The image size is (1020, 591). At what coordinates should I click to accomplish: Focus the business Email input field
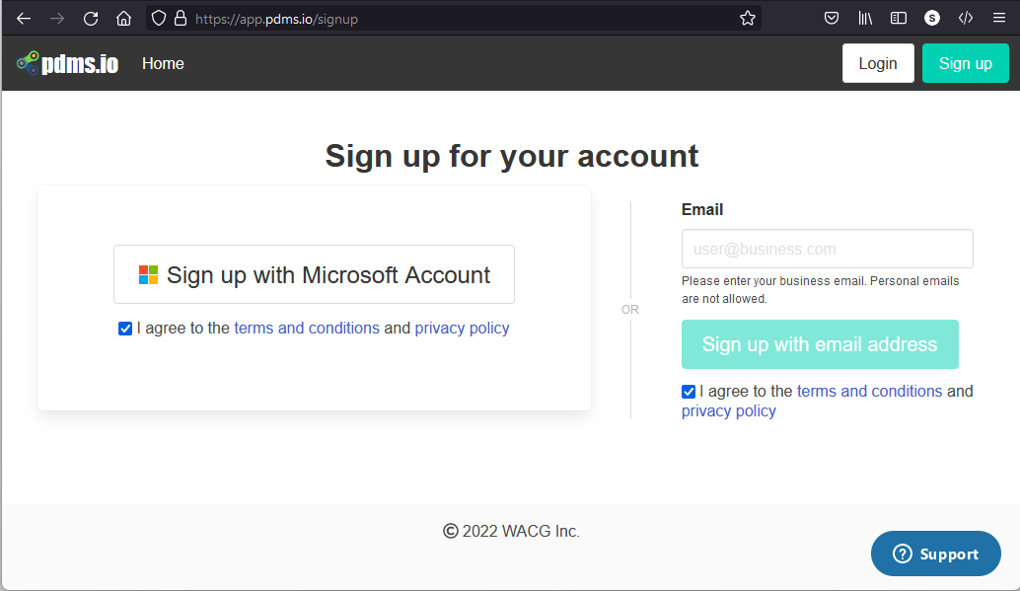[827, 249]
